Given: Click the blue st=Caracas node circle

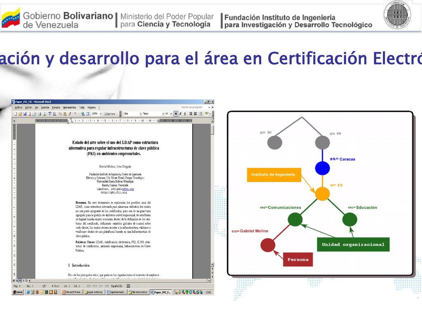Looking at the screenshot, I should pyautogui.click(x=322, y=168).
